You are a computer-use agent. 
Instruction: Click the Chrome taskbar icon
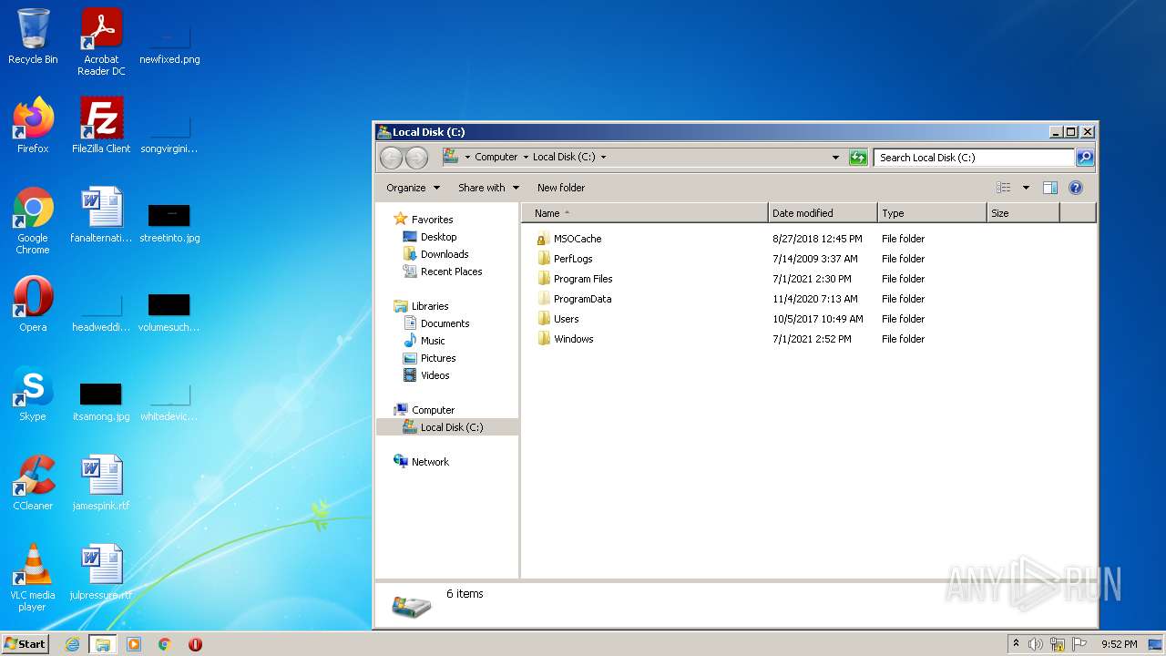pos(165,644)
